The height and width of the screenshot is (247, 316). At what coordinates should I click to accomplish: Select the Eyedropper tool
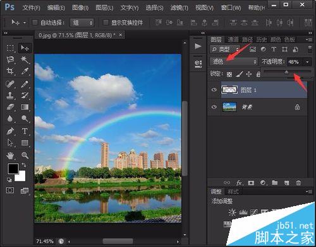[25, 71]
